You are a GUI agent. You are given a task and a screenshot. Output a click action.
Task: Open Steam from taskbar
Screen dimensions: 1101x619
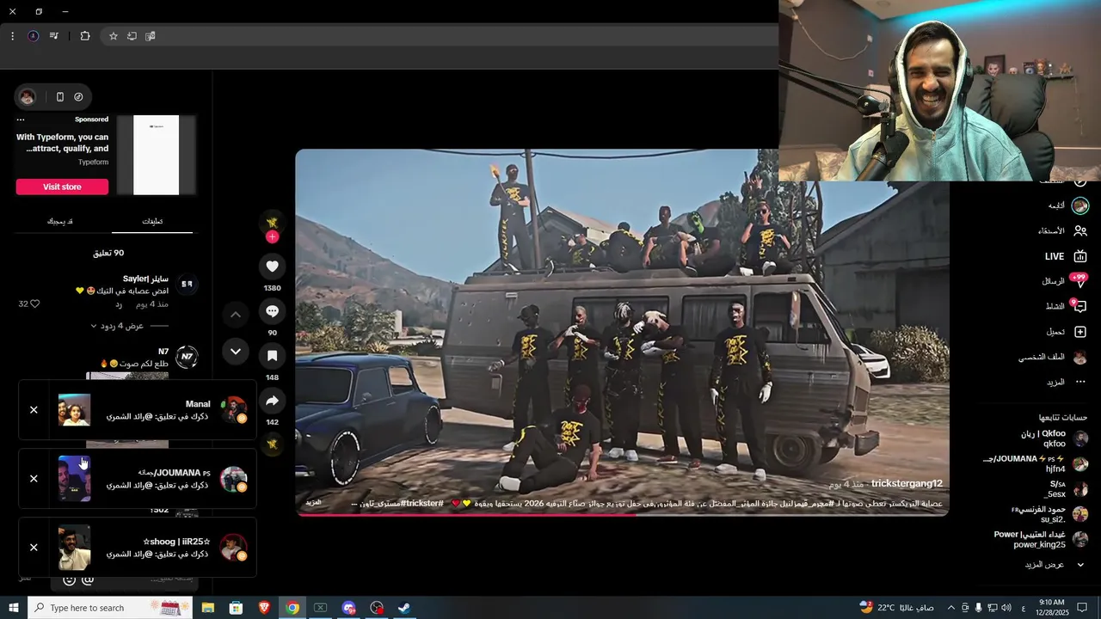tap(403, 608)
